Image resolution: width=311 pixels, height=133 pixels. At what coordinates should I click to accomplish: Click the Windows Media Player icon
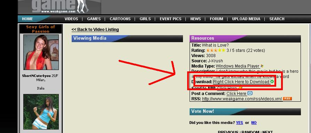(x=262, y=66)
